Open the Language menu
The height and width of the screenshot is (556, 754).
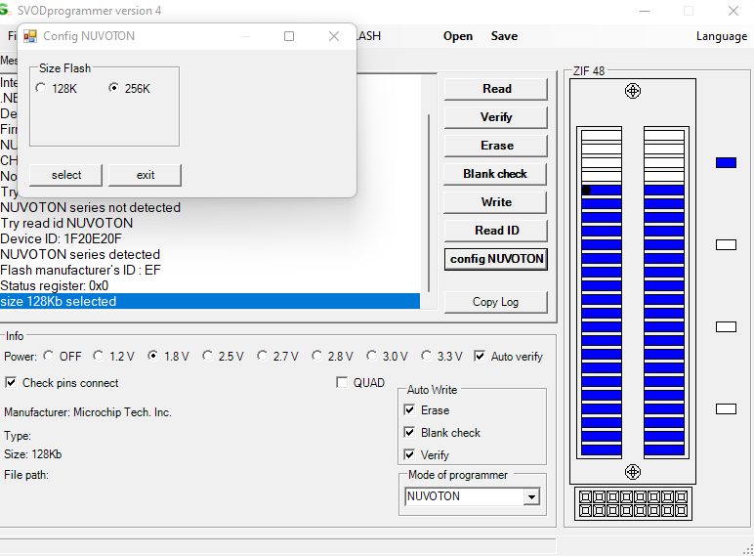tap(721, 36)
